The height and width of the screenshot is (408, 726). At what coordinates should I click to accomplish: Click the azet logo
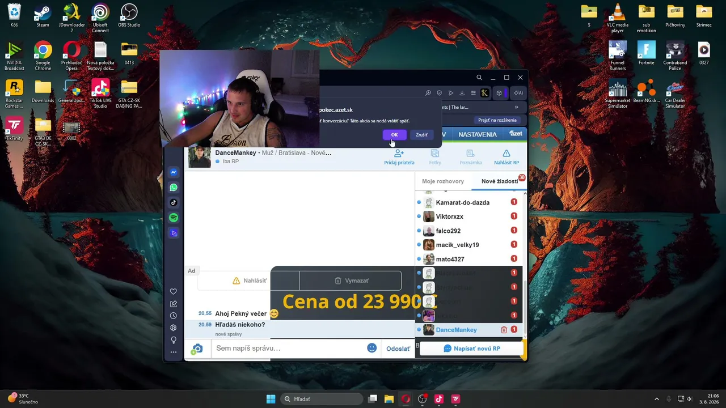coord(516,134)
